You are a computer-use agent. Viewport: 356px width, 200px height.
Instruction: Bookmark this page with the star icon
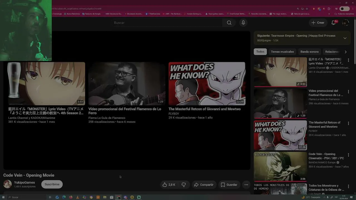click(x=307, y=9)
